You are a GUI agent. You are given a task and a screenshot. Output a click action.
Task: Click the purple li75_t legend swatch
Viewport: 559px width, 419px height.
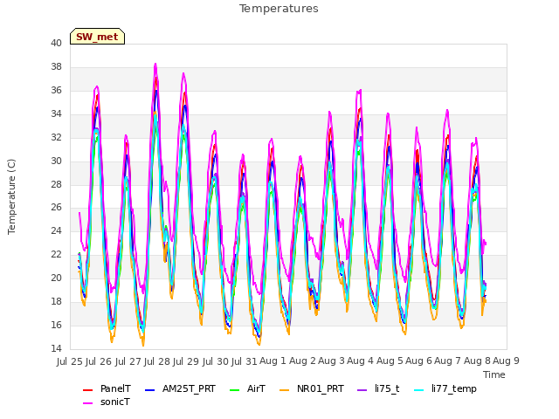(362, 390)
